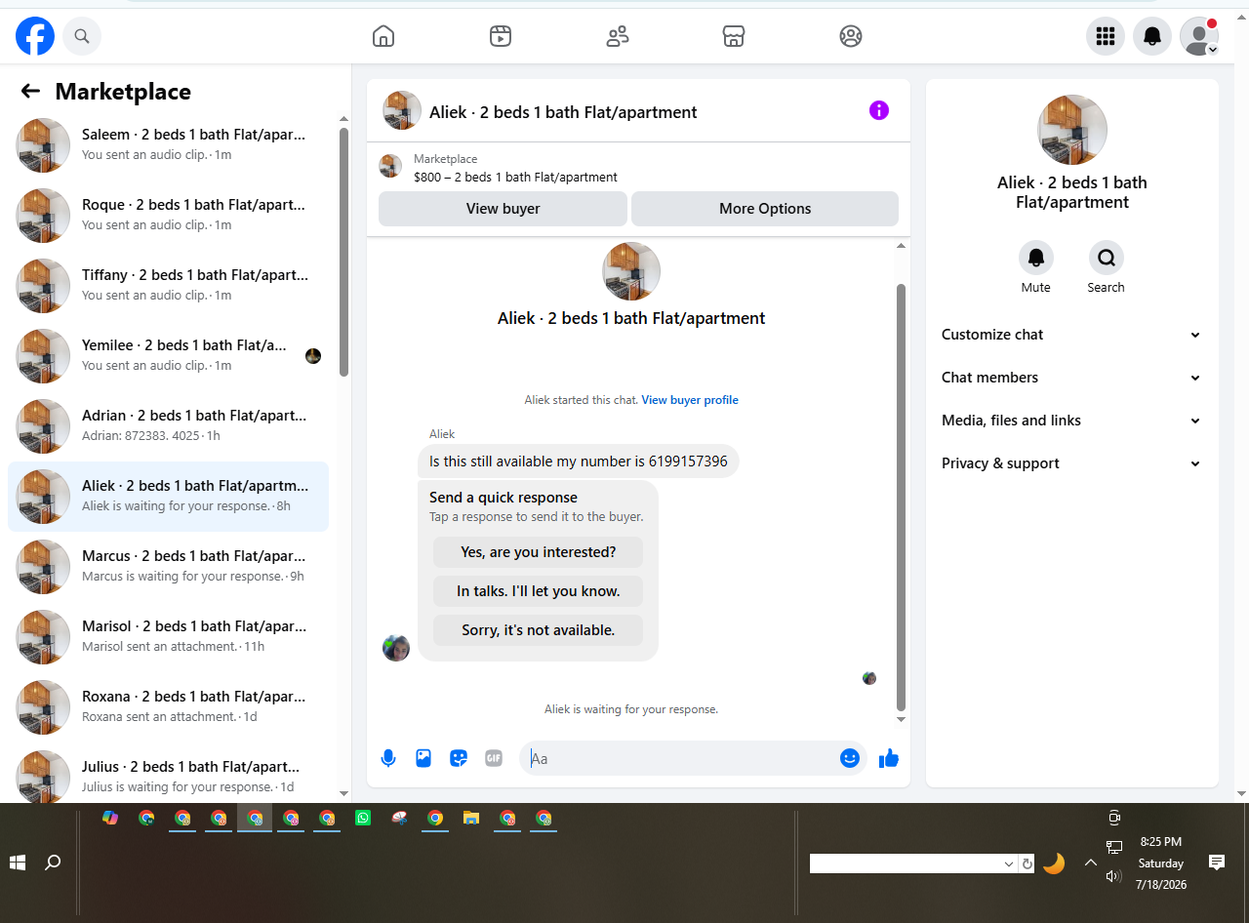Open Roxana's conversation
The image size is (1249, 923).
tap(168, 707)
